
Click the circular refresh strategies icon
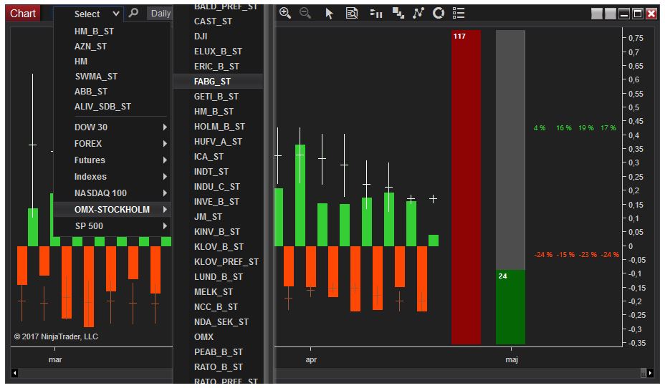[x=439, y=13]
